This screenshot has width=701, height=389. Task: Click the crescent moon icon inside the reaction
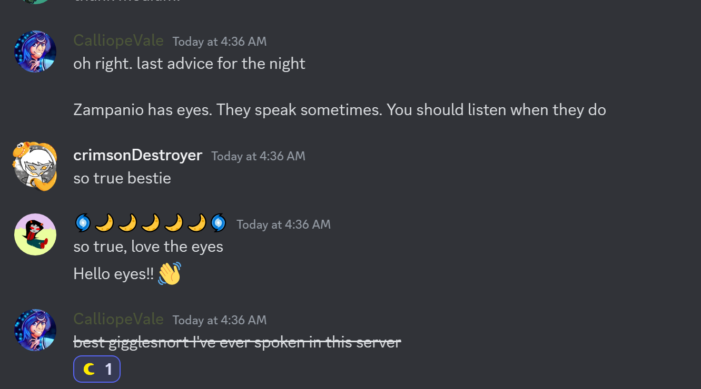[89, 369]
